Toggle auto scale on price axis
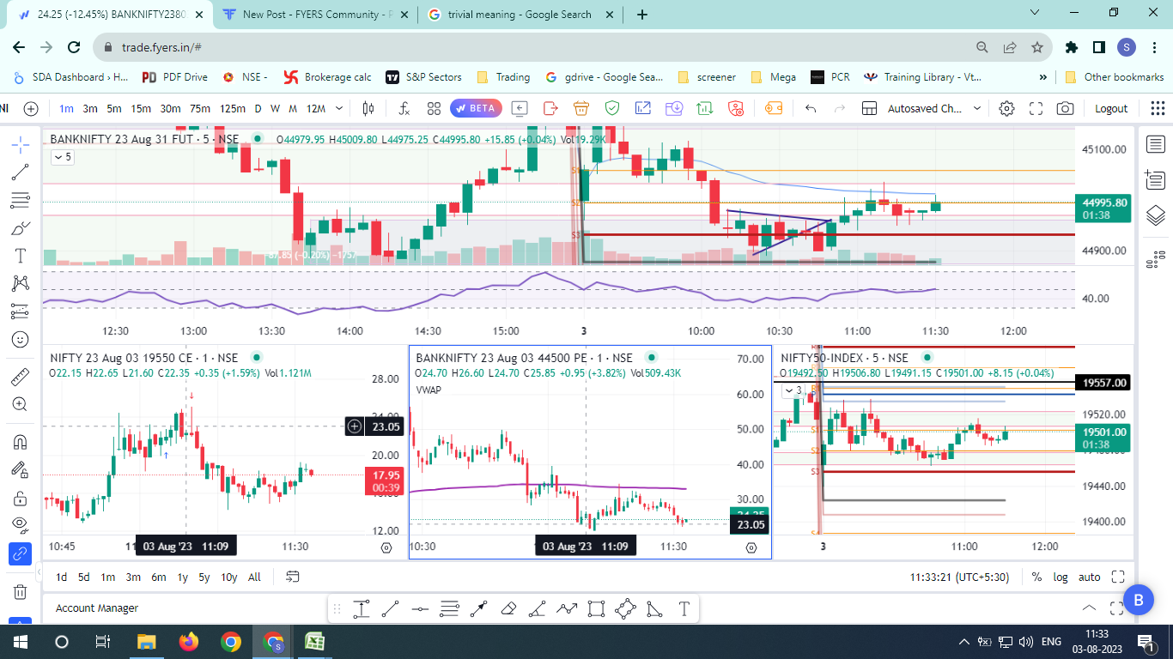1173x659 pixels. pos(1089,577)
